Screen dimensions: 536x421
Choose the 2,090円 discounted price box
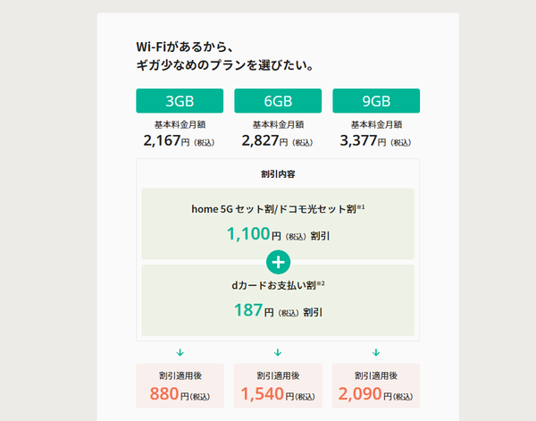376,386
